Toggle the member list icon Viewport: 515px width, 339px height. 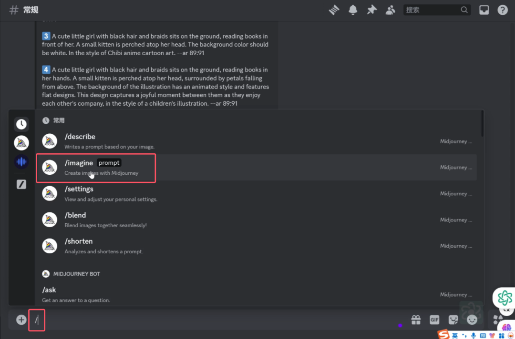pos(391,10)
